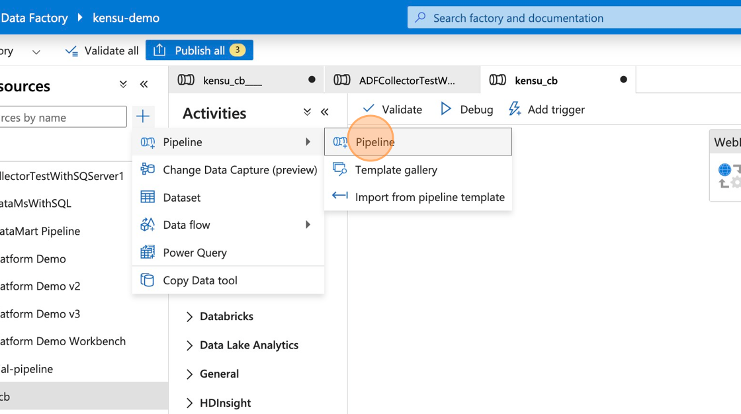Click the pipeline icon on the kensu_cb tab
This screenshot has width=741, height=414.
(x=498, y=80)
